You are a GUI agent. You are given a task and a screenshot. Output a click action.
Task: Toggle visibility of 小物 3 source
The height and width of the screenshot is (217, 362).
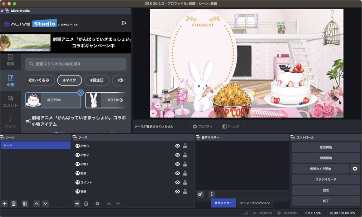tap(177, 146)
